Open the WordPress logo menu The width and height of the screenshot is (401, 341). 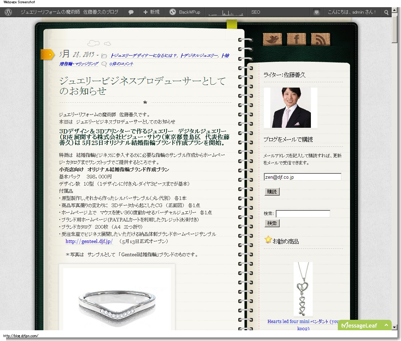click(x=8, y=12)
